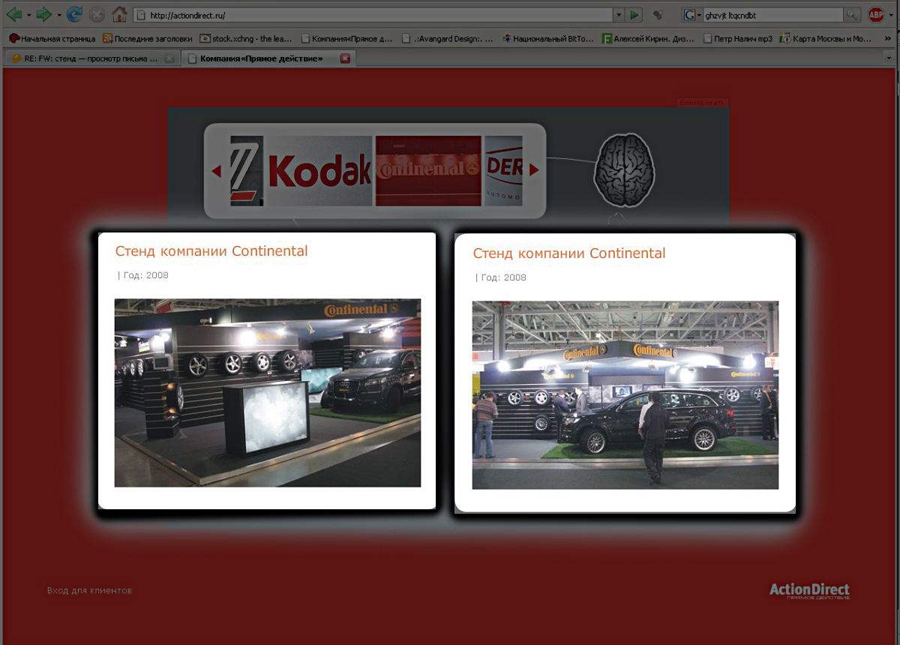900x645 pixels.
Task: Click the left Continental stand photo
Action: [x=267, y=393]
